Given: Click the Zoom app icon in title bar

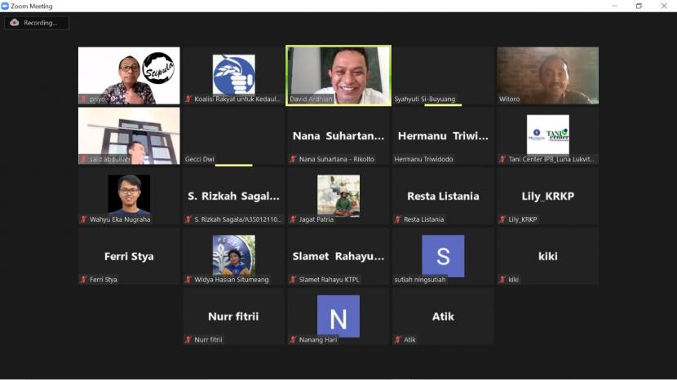Looking at the screenshot, I should click(x=5, y=6).
